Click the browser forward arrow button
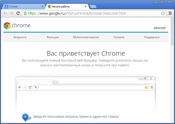 point(11,13)
